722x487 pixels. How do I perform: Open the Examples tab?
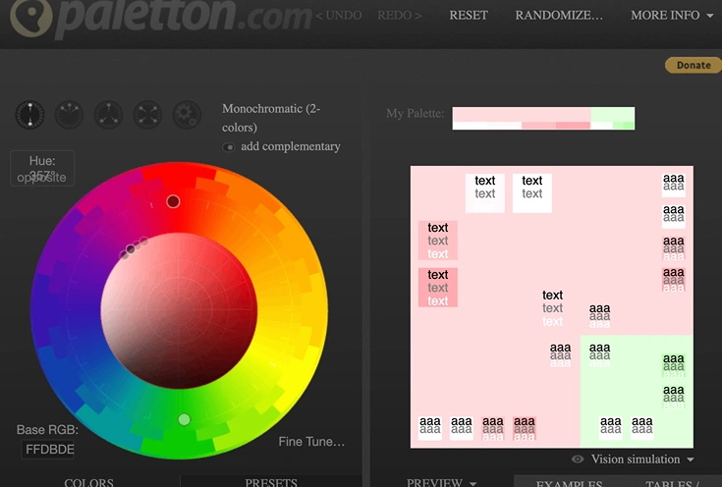click(x=569, y=482)
